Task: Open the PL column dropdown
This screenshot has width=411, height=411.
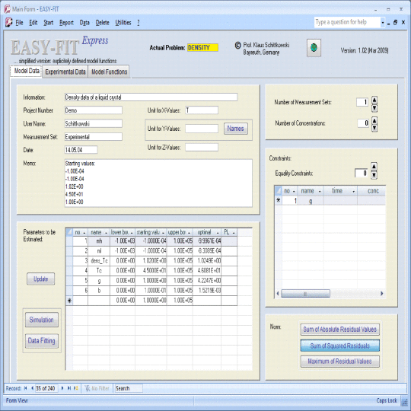Action: pyautogui.click(x=234, y=233)
